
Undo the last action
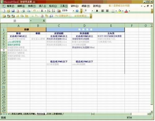[x=34, y=11]
